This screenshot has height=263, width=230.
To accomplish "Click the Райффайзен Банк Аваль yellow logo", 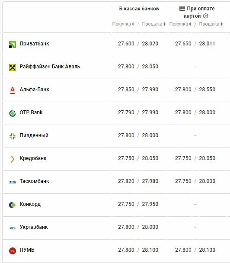I will (x=13, y=67).
